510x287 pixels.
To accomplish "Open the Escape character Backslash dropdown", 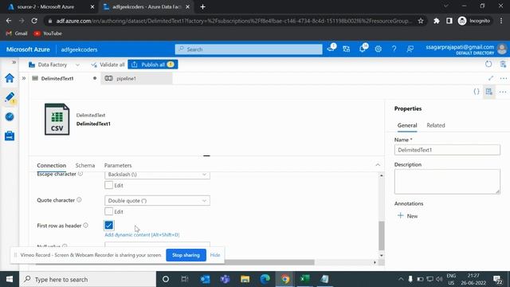I will (157, 175).
